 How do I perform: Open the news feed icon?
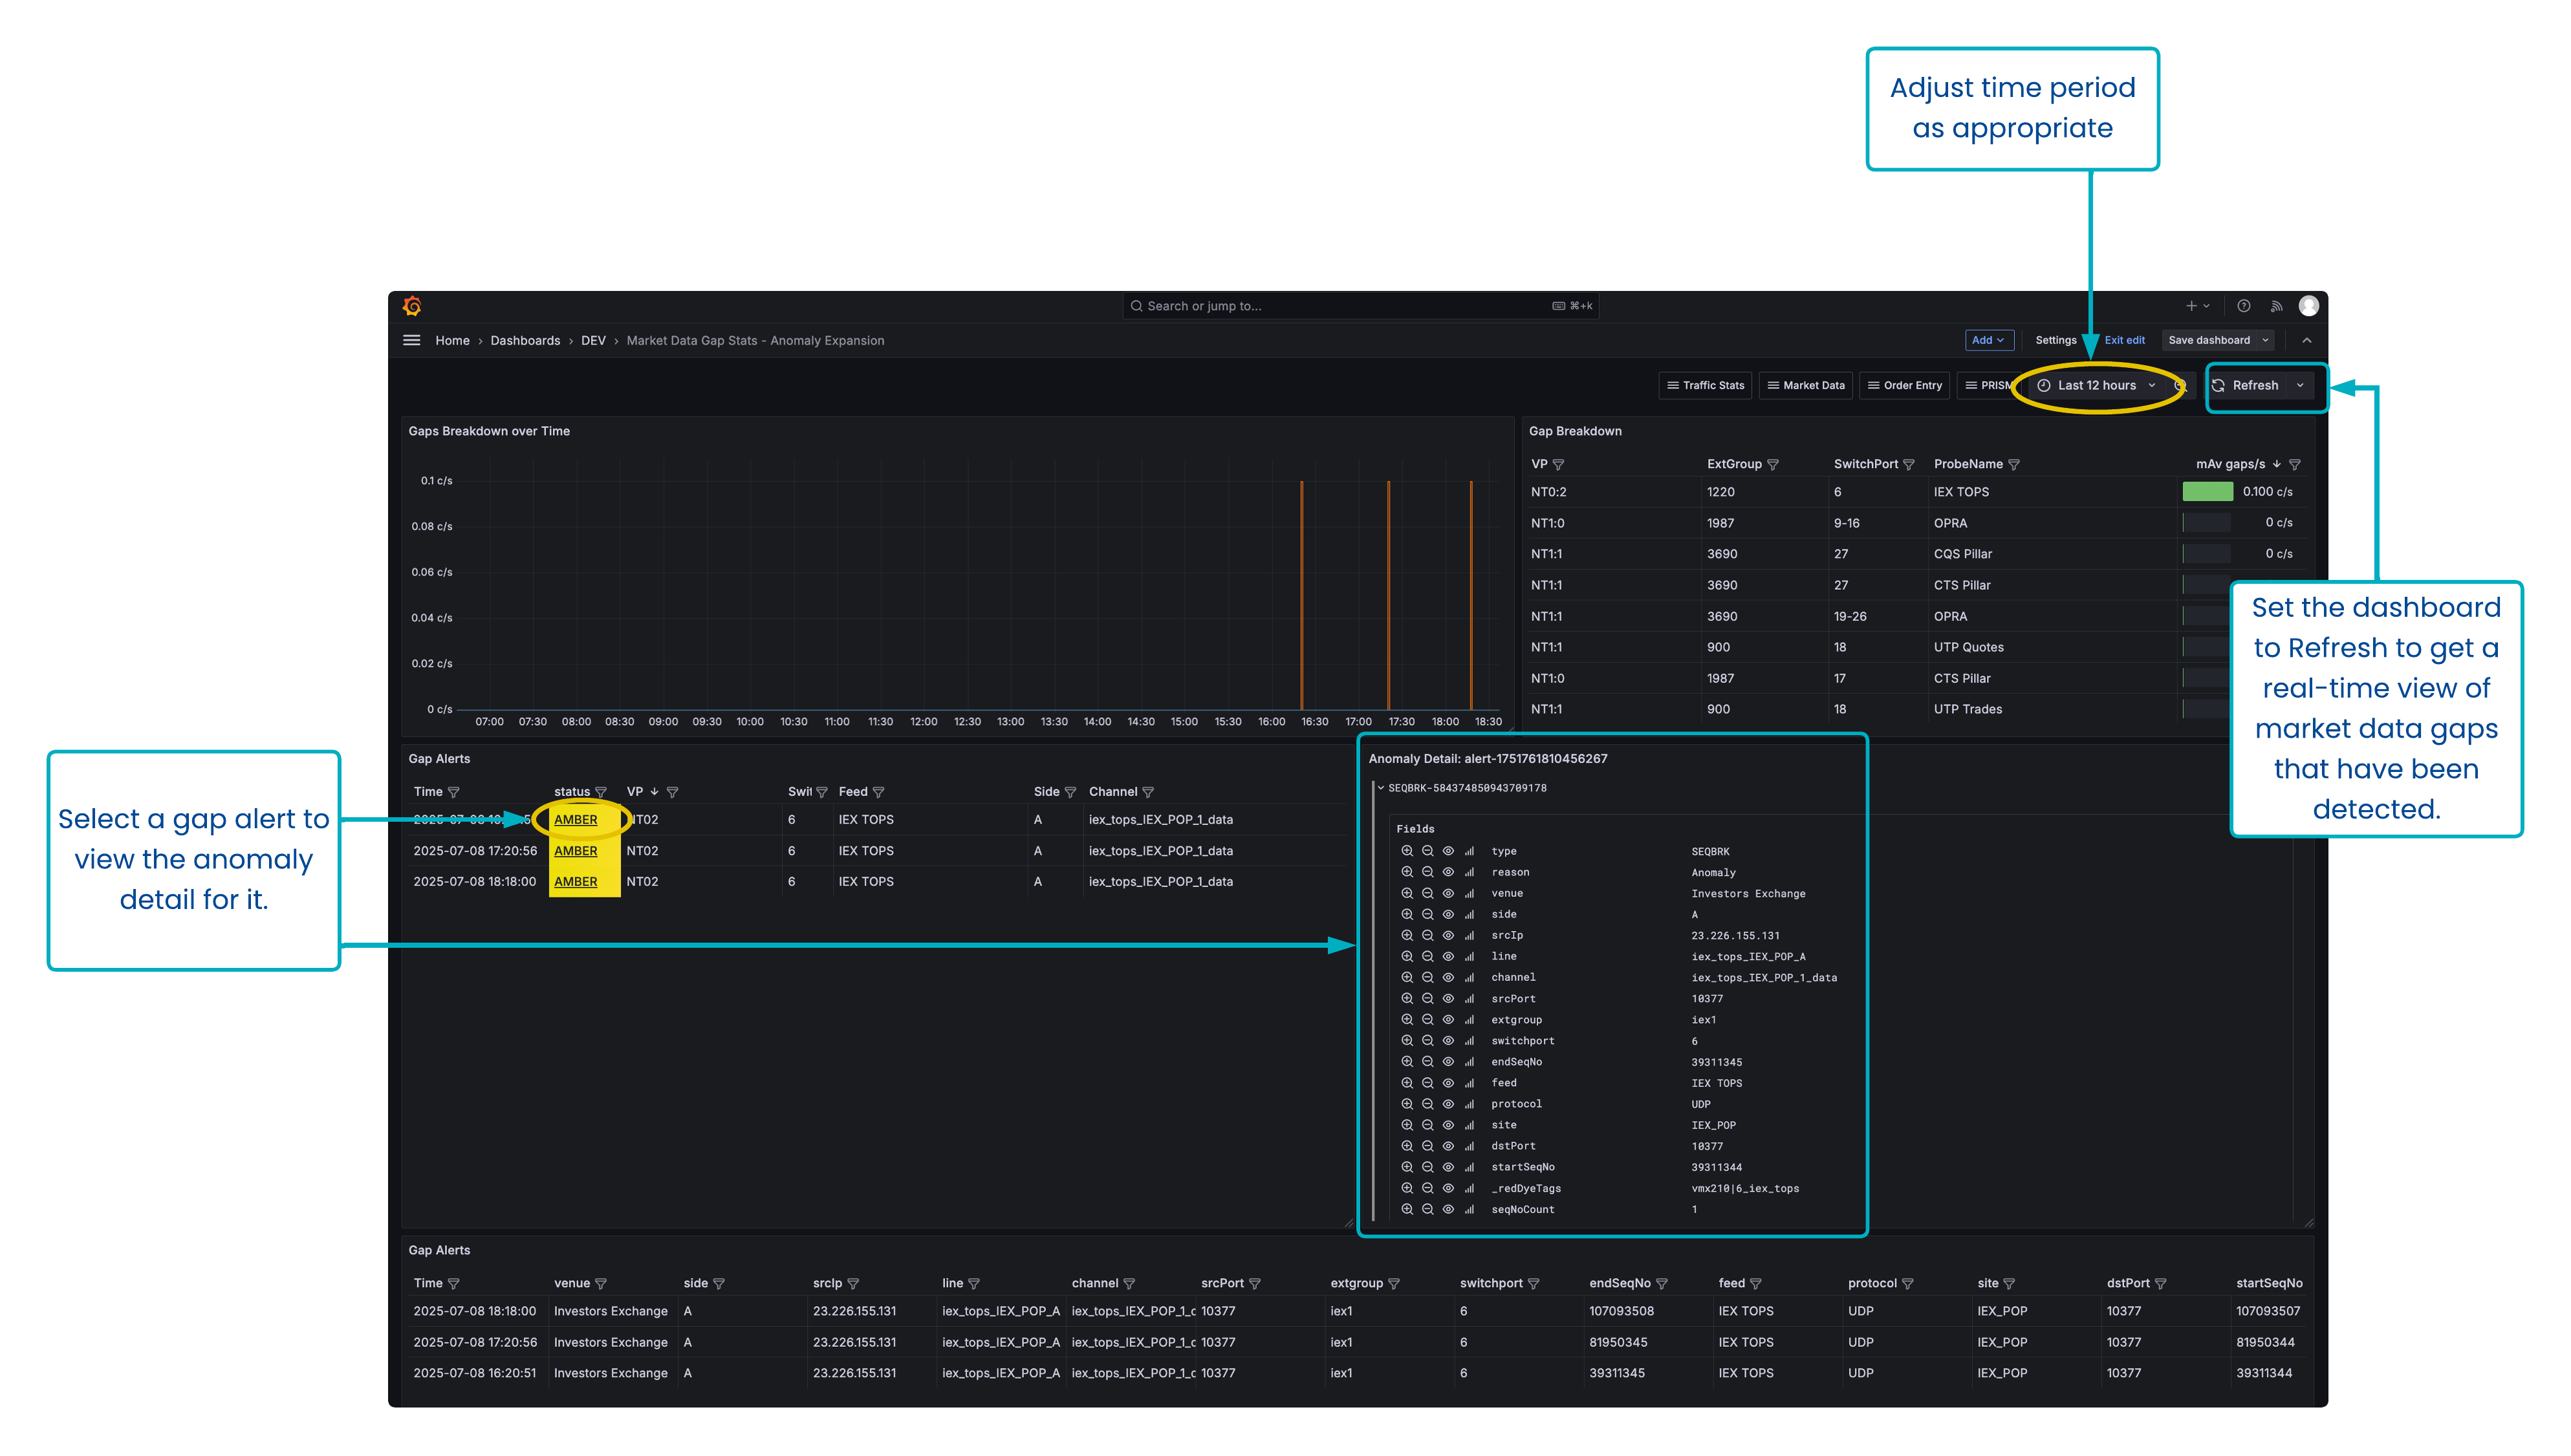2276,306
